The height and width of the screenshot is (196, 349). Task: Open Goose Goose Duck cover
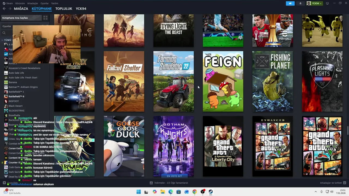click(x=124, y=146)
